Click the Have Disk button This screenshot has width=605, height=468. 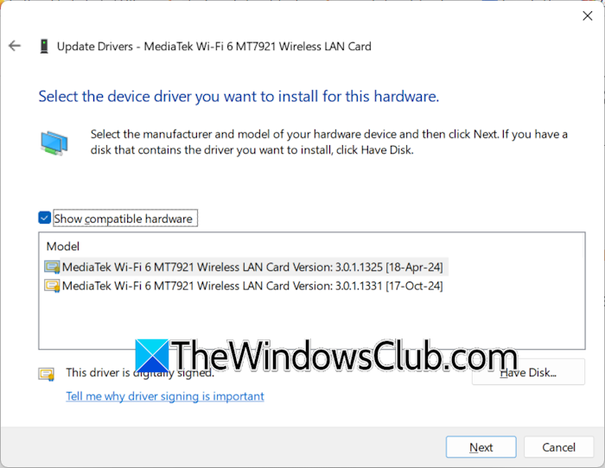tap(528, 372)
